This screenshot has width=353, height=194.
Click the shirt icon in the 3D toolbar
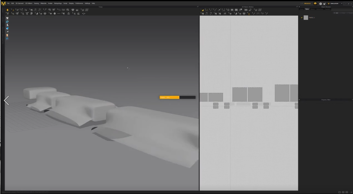pyautogui.click(x=73, y=10)
